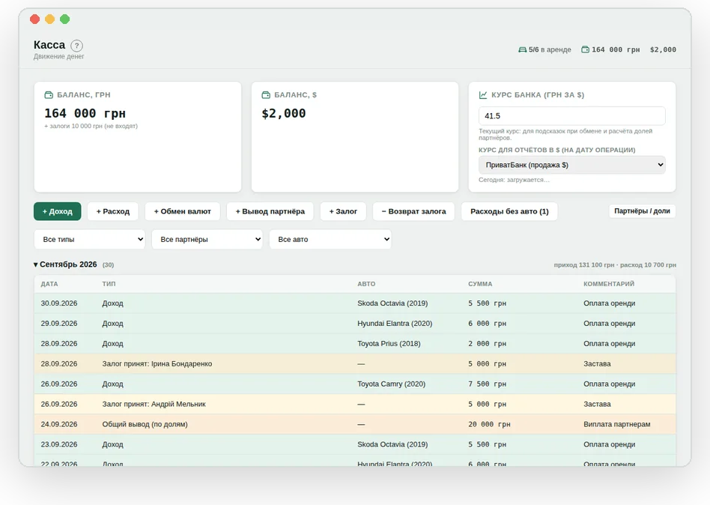710x505 pixels.
Task: Click the Залог принят: Андрій Мельник entry
Action: (x=154, y=404)
